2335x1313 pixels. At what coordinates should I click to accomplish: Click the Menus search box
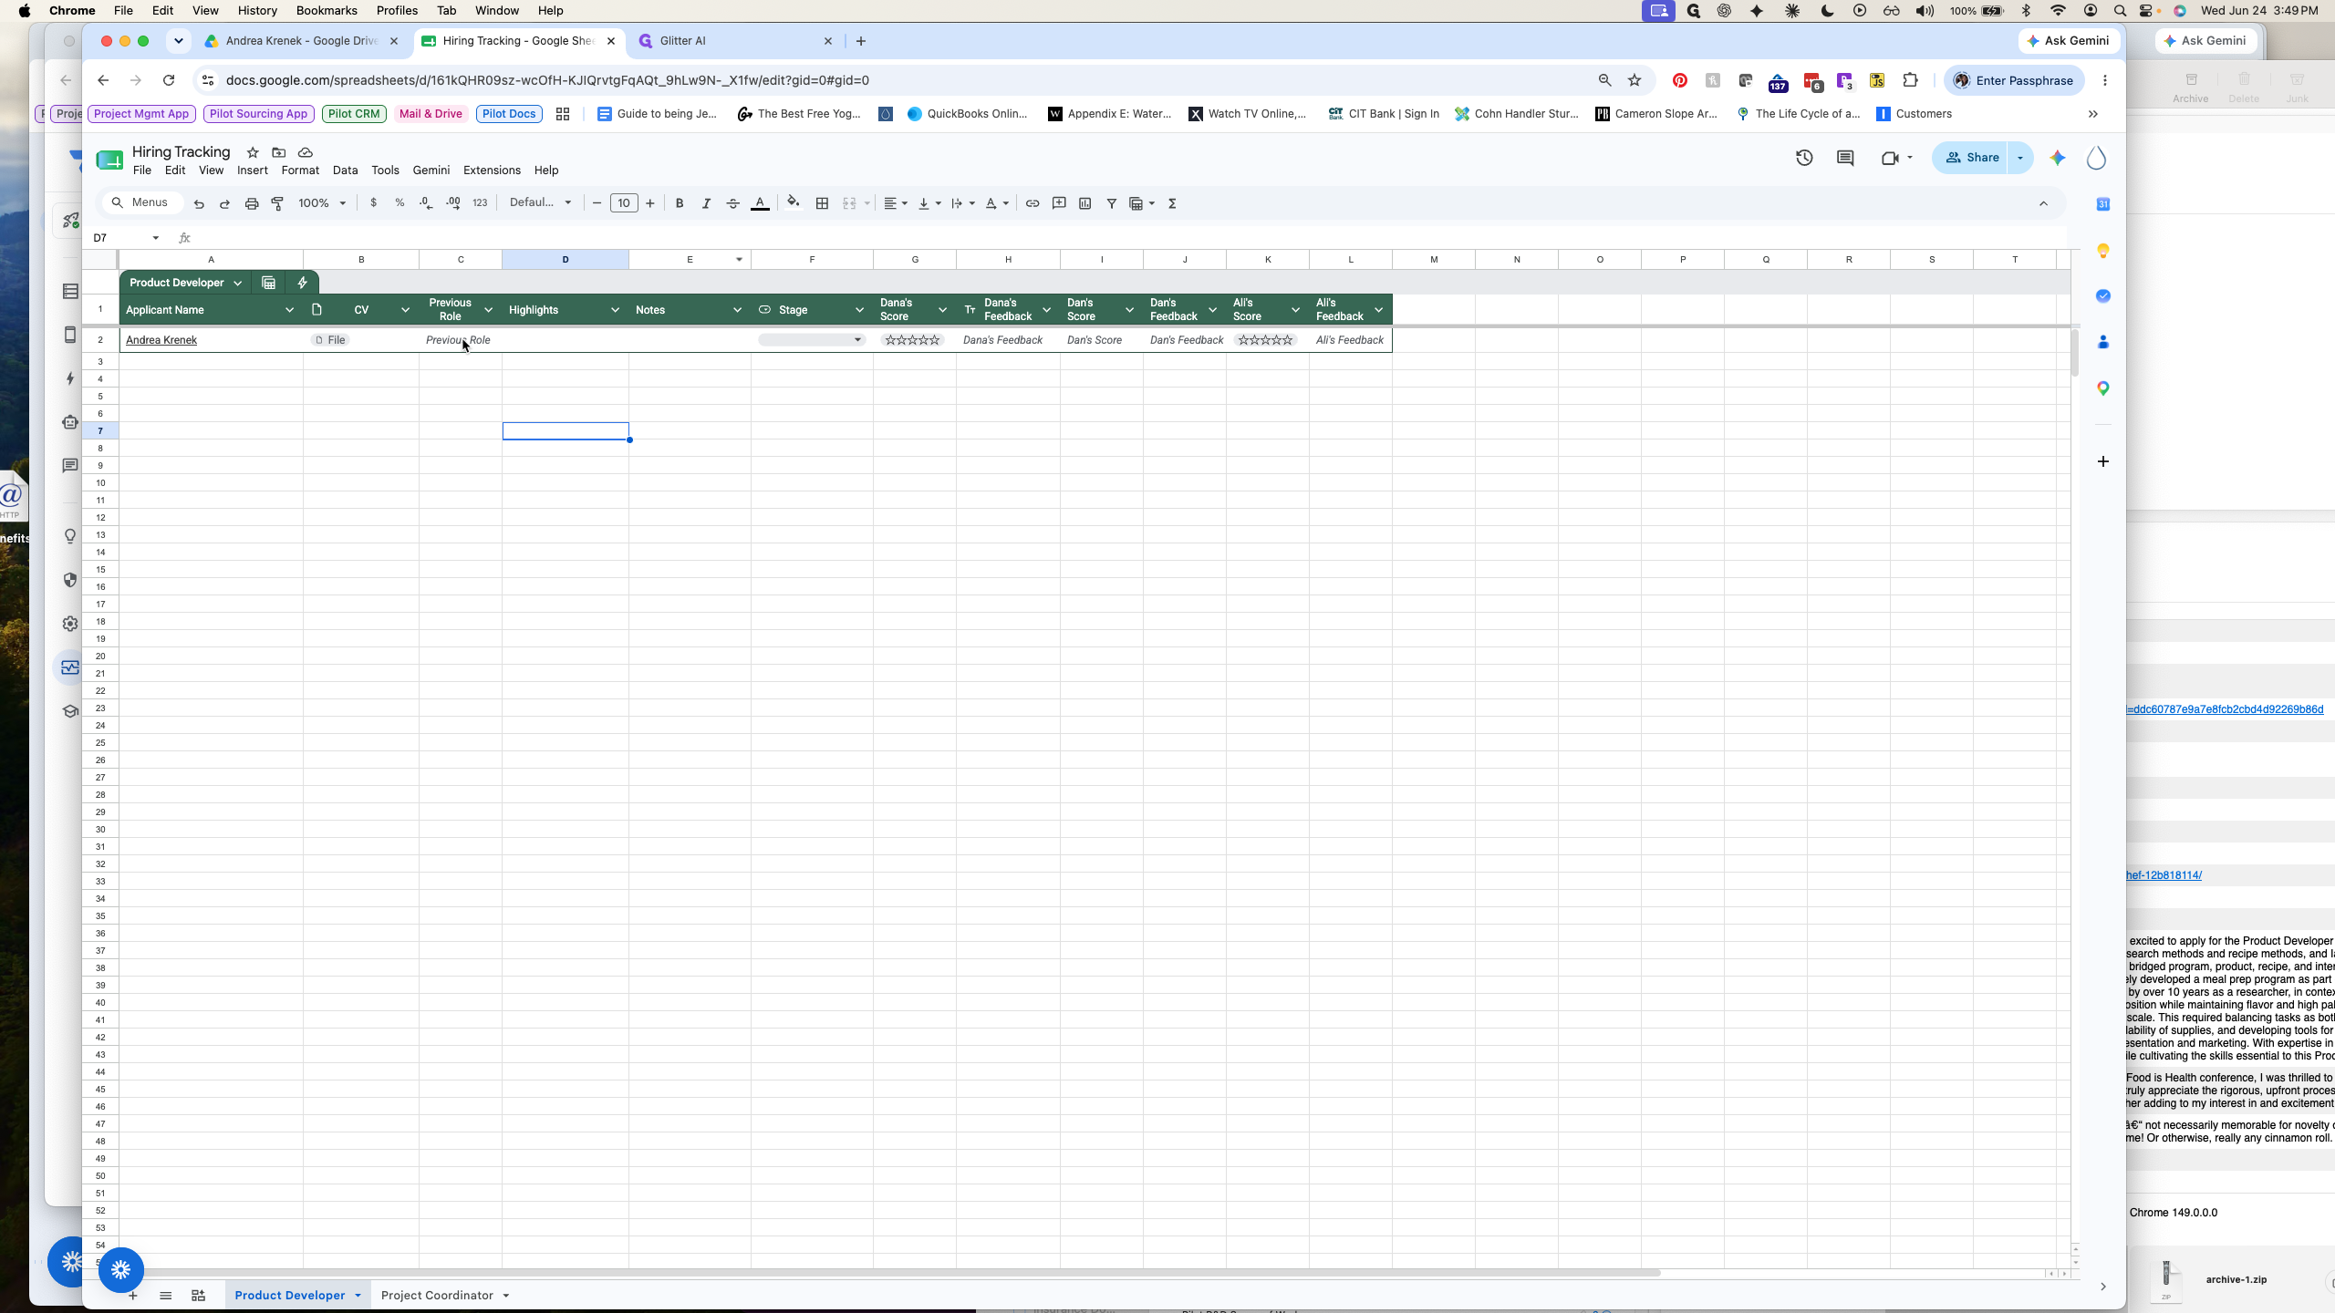[x=142, y=202]
